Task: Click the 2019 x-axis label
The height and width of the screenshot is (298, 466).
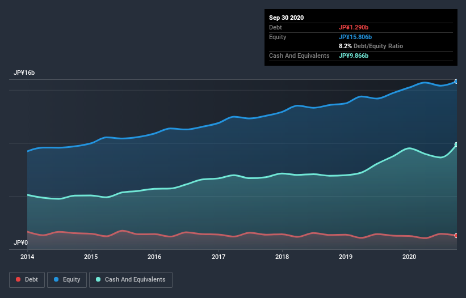Action: (346, 257)
